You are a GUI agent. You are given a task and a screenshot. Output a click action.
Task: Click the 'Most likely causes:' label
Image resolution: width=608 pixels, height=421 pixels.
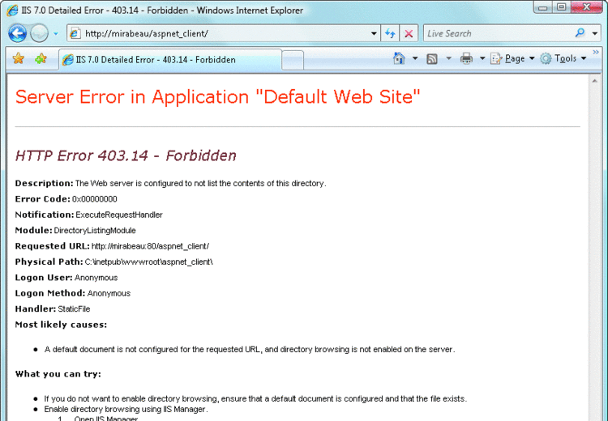point(61,325)
